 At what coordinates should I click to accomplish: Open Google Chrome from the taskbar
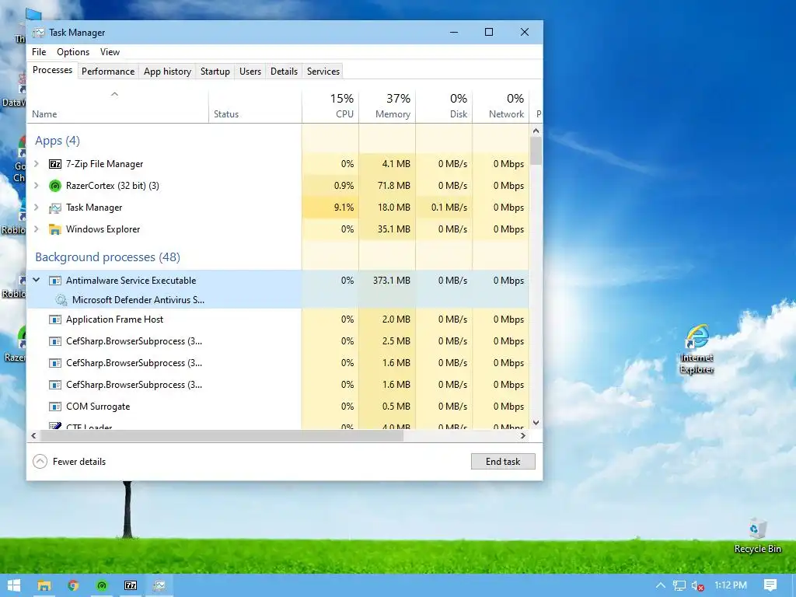[x=73, y=585]
